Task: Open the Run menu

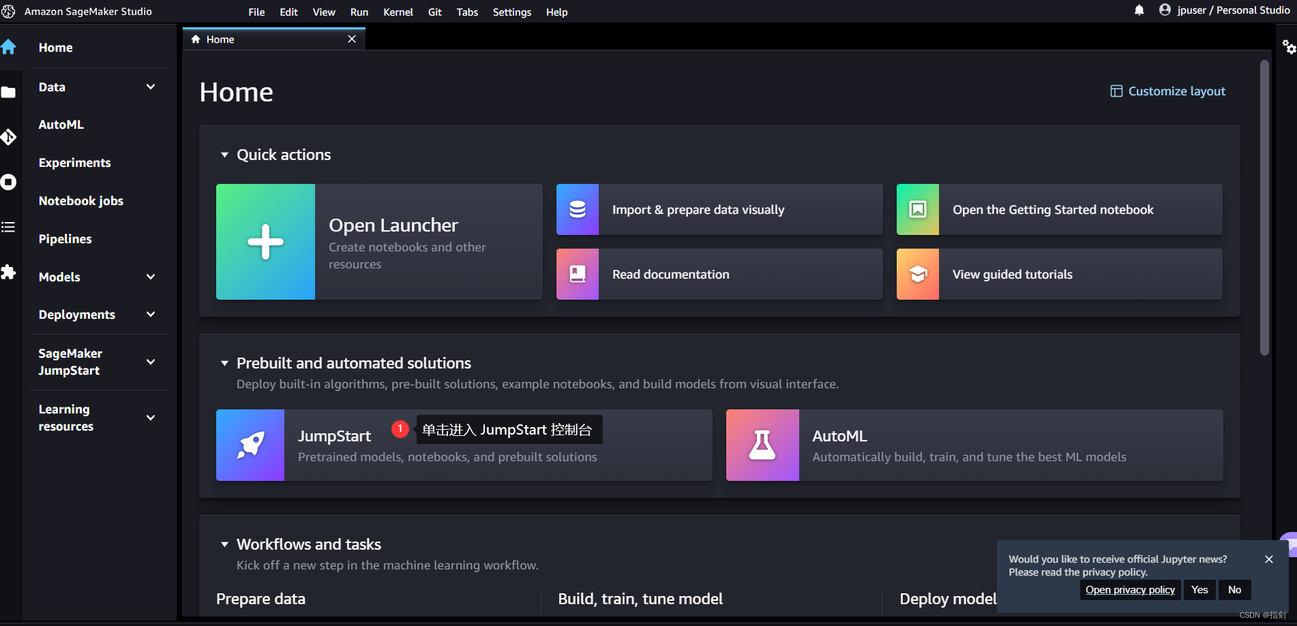Action: point(359,12)
